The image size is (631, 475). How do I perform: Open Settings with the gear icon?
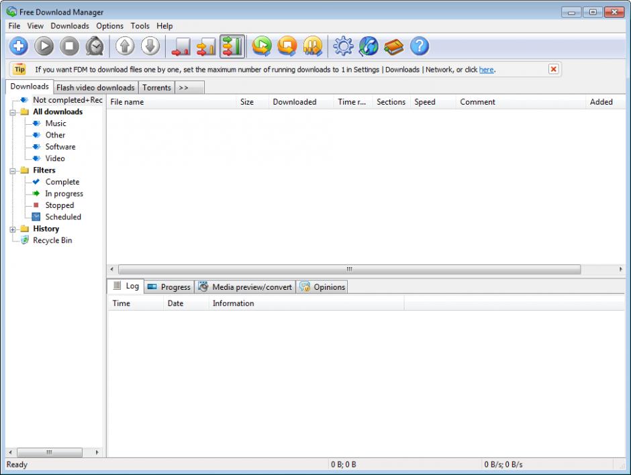[343, 46]
